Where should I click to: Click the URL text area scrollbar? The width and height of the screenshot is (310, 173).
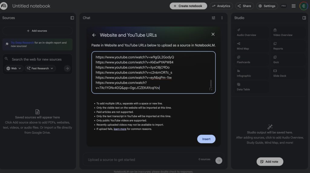(x=211, y=83)
